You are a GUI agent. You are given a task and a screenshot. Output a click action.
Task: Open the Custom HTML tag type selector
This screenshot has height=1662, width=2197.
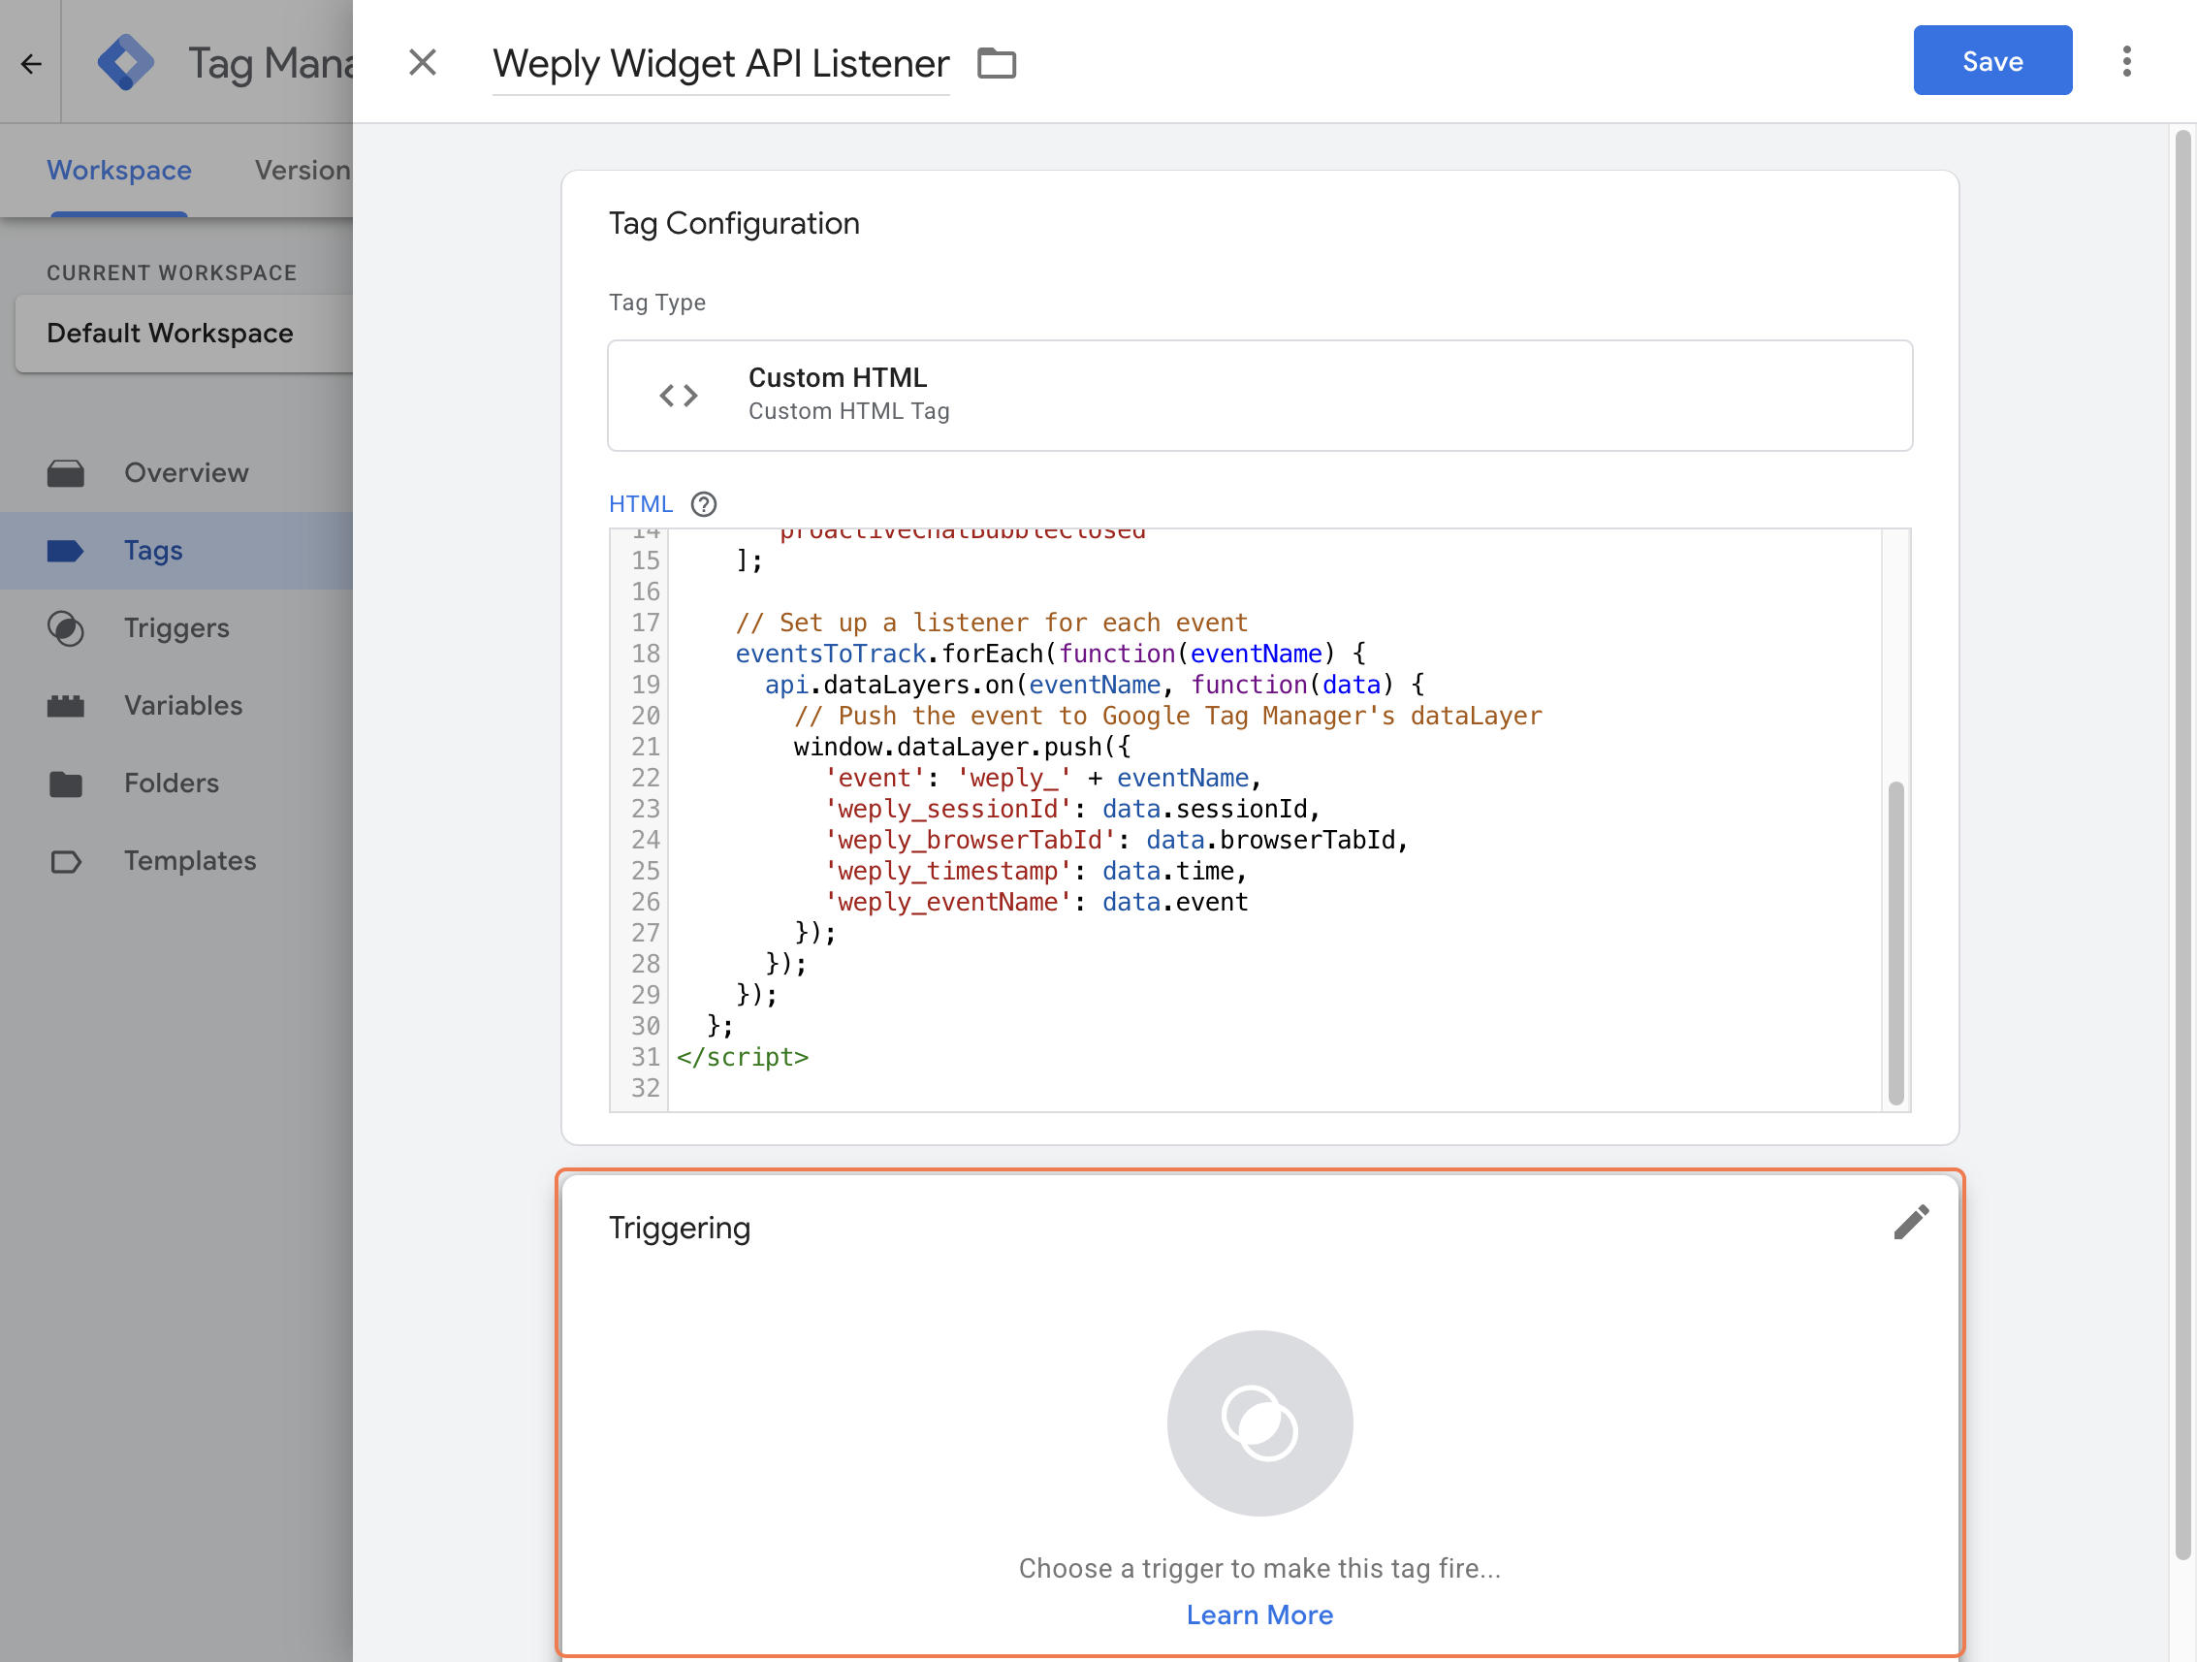[1259, 396]
